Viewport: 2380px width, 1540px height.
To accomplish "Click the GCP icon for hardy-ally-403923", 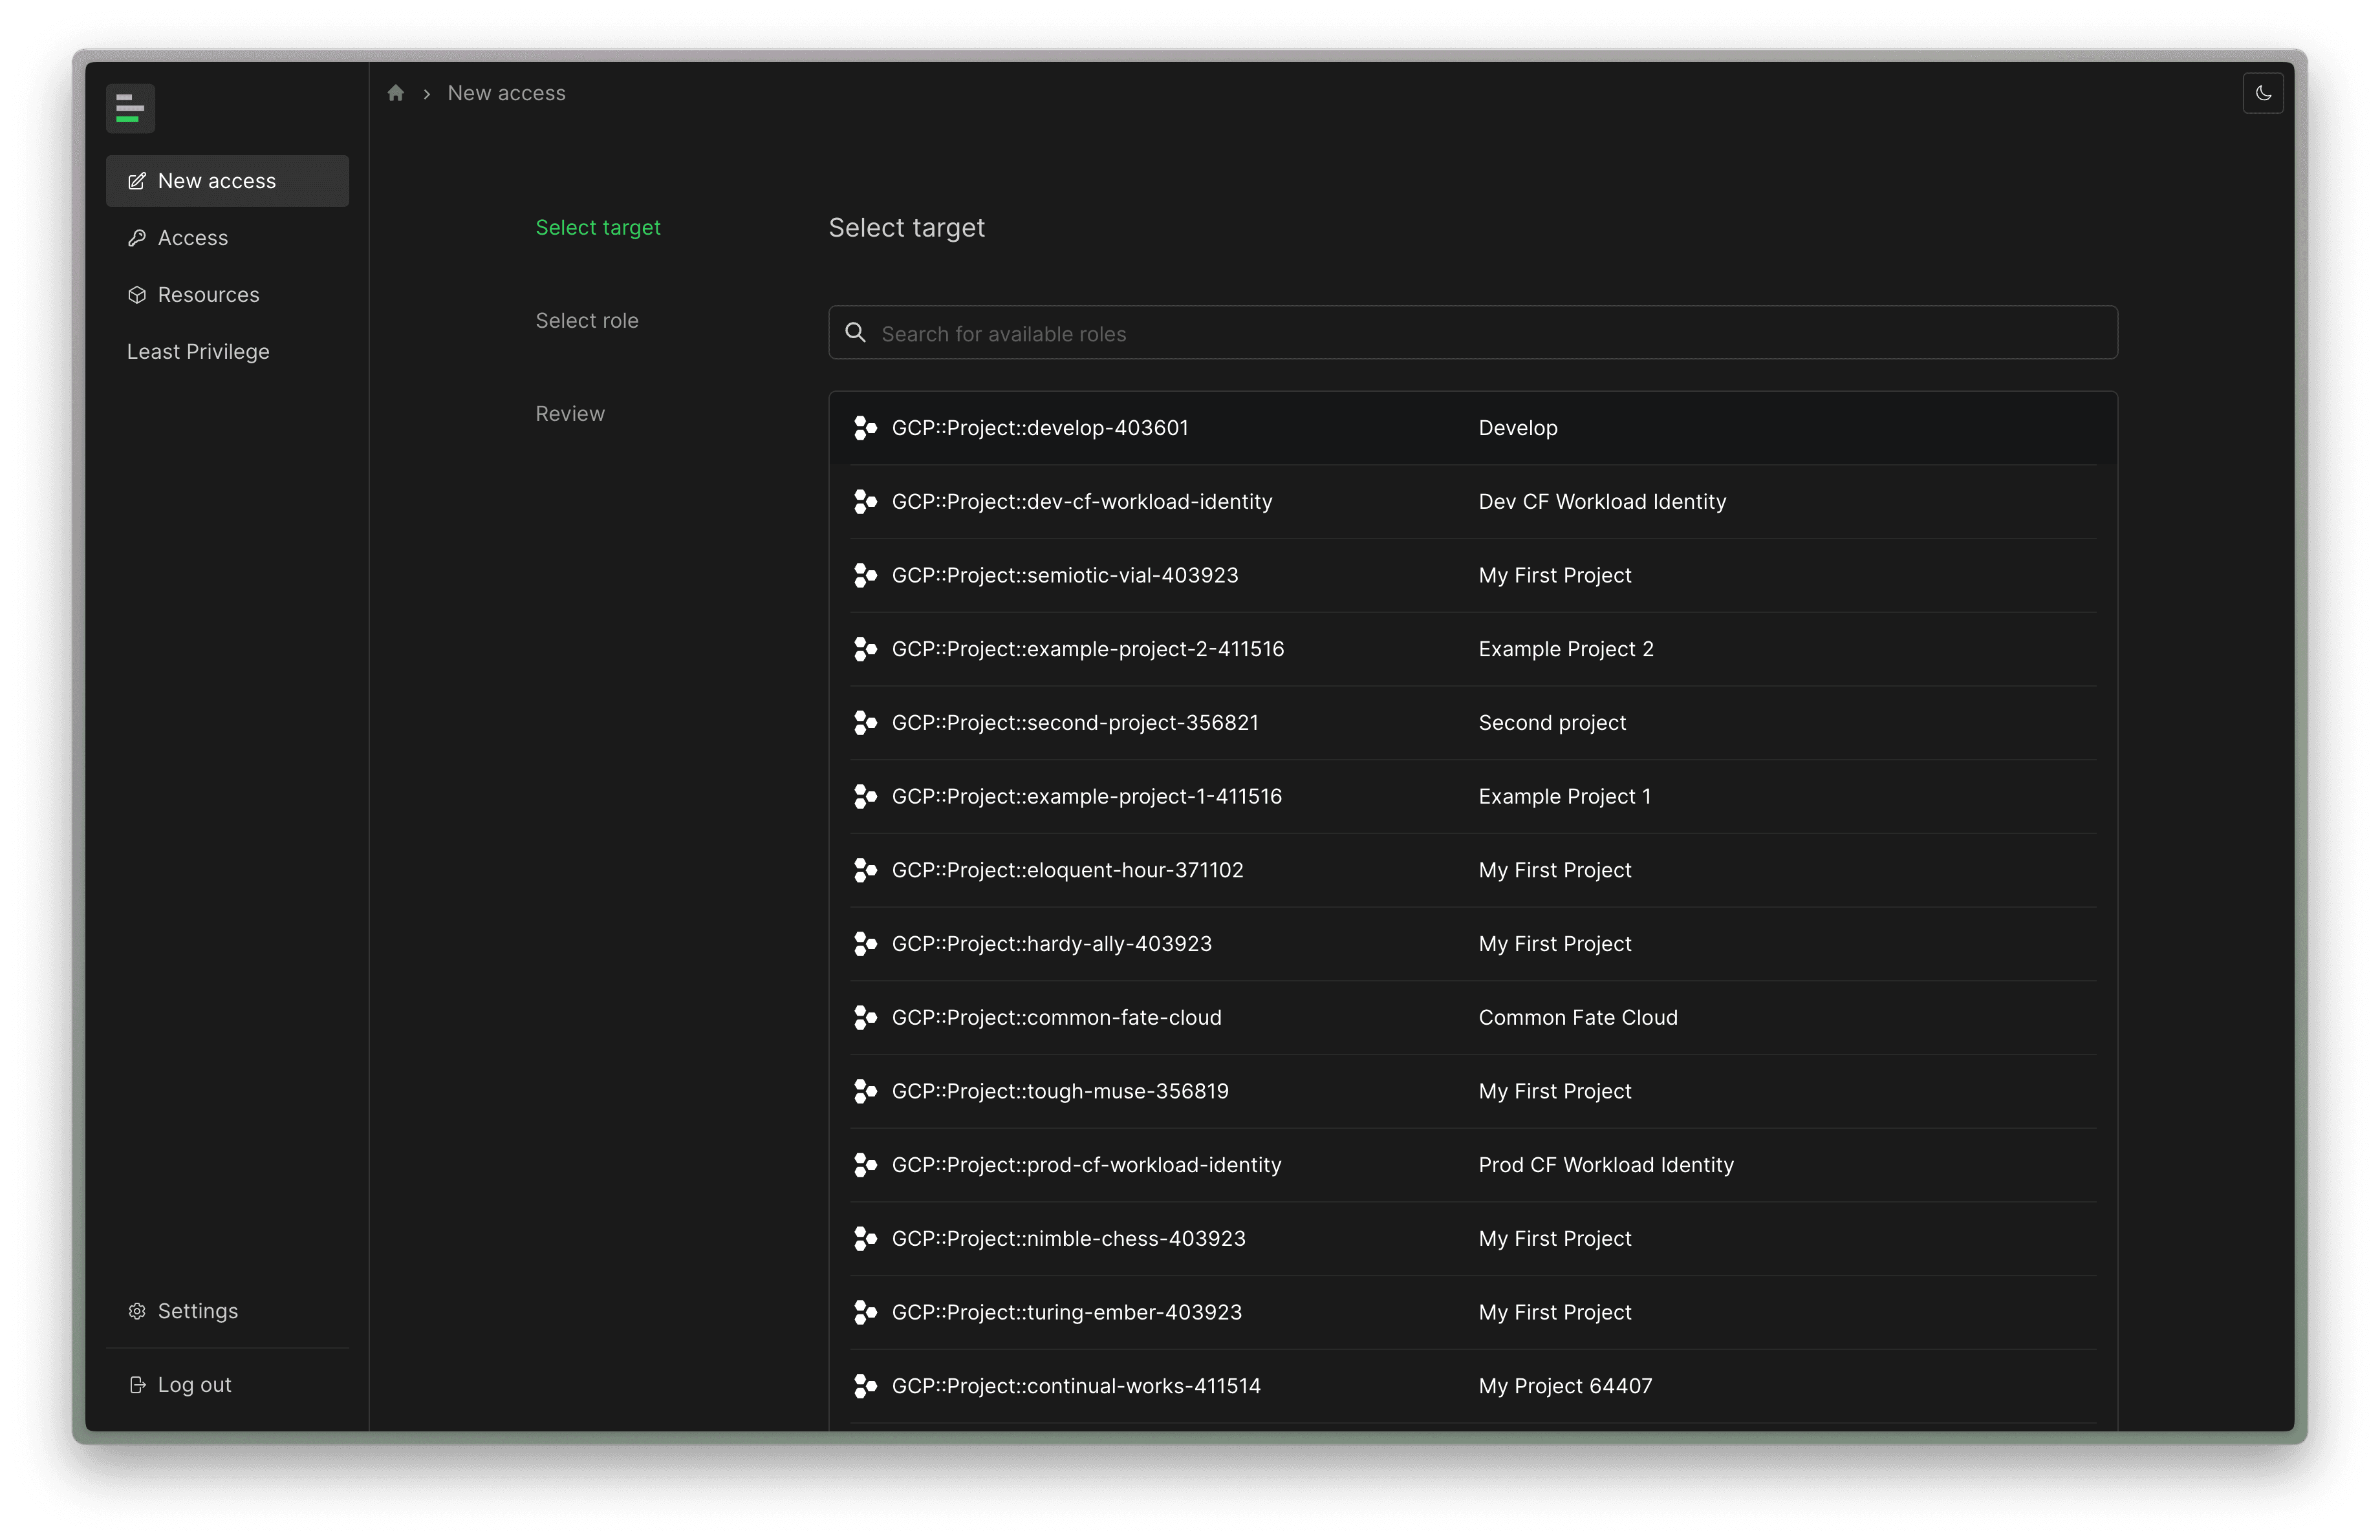I will [865, 945].
